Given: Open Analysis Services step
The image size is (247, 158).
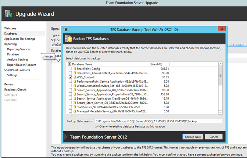Looking at the screenshot, I should pos(17,60).
